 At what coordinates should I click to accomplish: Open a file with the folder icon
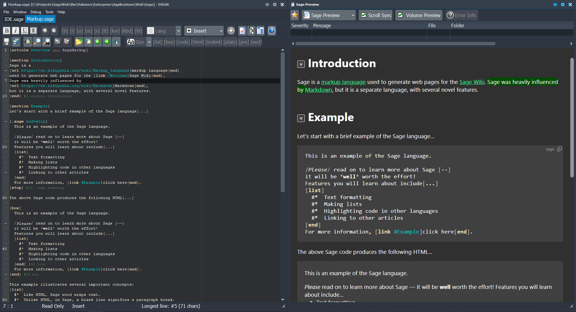click(79, 42)
